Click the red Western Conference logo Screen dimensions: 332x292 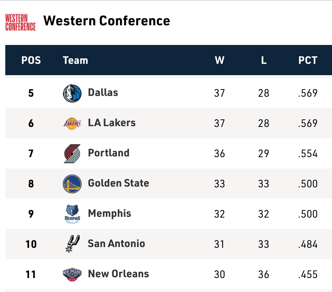tap(20, 22)
